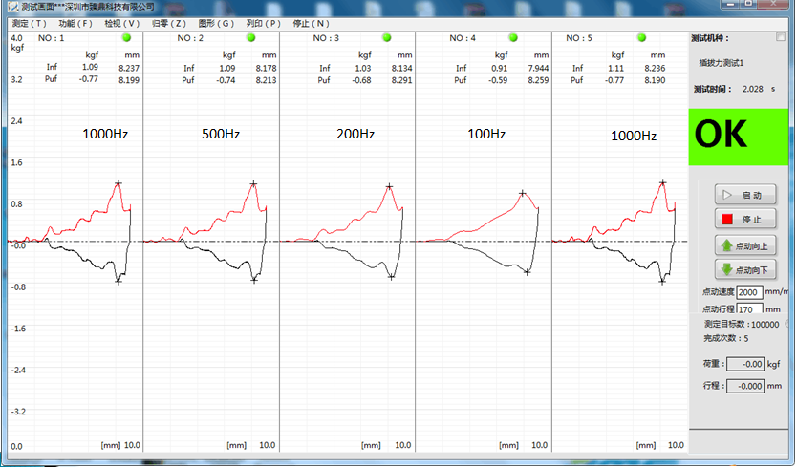The image size is (797, 467).
Task: Click 停止(N) in the menu bar
Action: (310, 22)
